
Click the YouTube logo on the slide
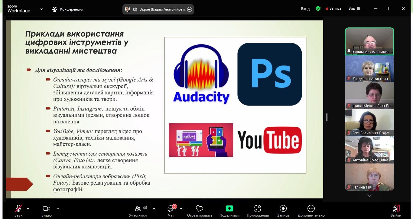270,140
